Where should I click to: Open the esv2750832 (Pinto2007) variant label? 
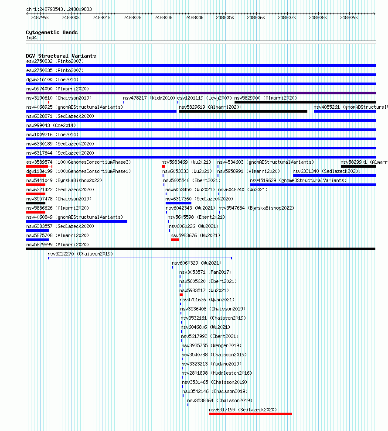tap(55, 61)
